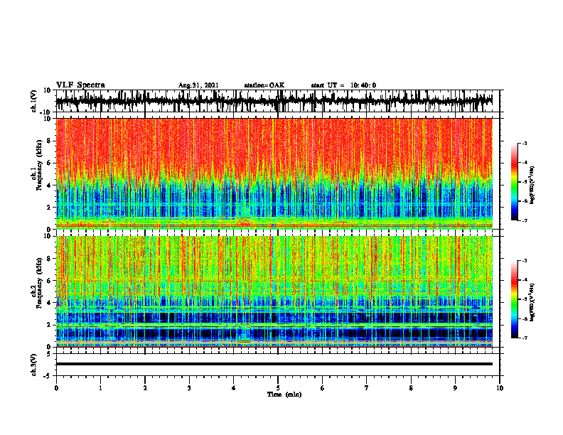Click time axis tick label "5"
The width and height of the screenshot is (563, 435).
click(x=278, y=388)
